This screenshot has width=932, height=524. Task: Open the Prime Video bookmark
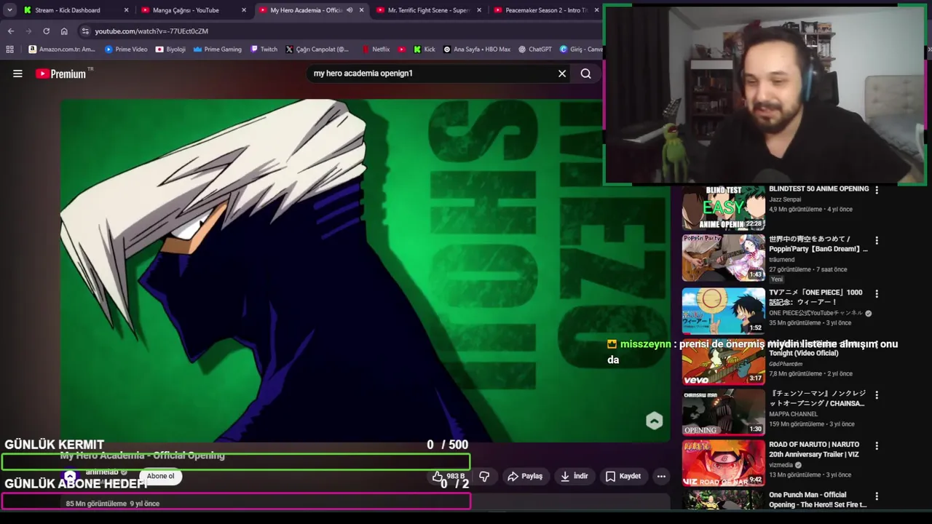pos(126,49)
